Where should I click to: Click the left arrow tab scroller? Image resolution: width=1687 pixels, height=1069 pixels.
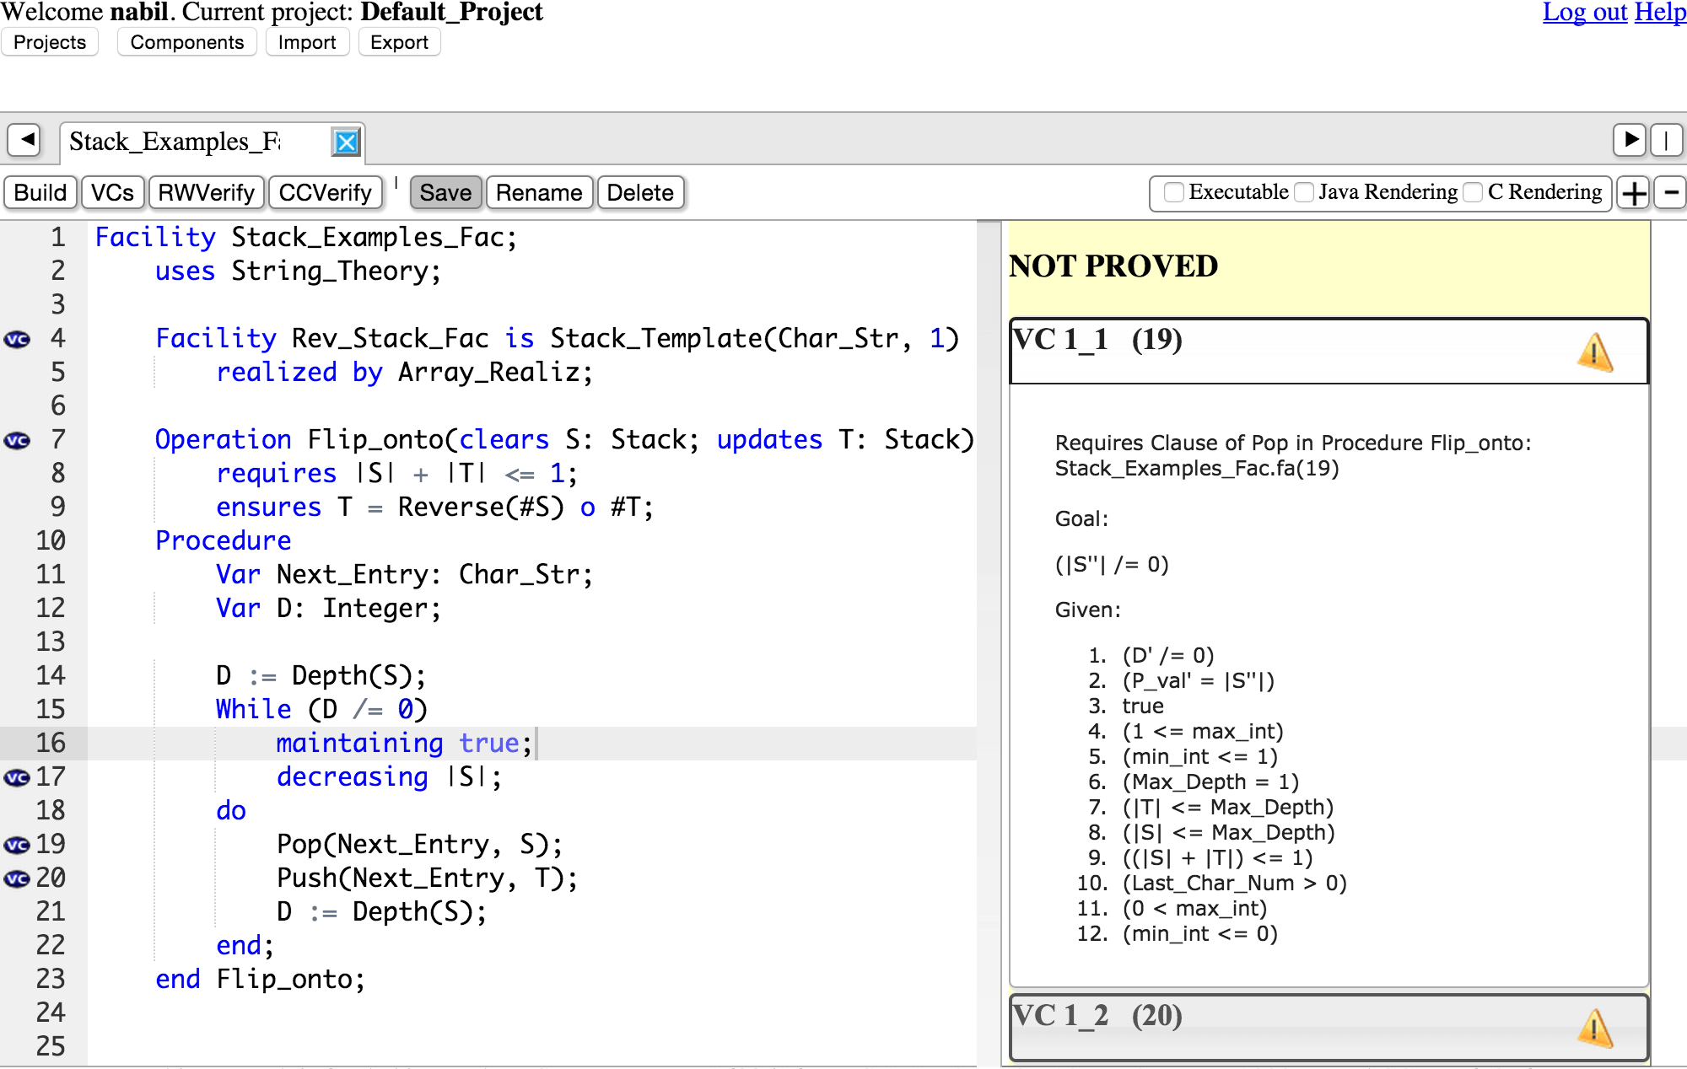pyautogui.click(x=25, y=140)
